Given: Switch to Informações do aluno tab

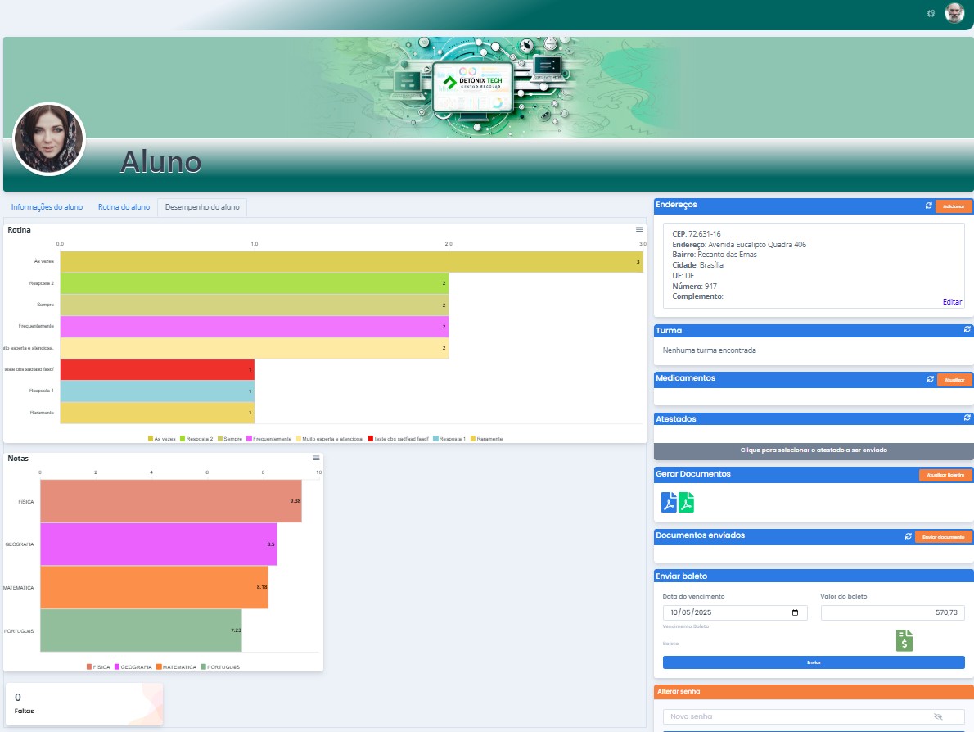Looking at the screenshot, I should click(47, 207).
